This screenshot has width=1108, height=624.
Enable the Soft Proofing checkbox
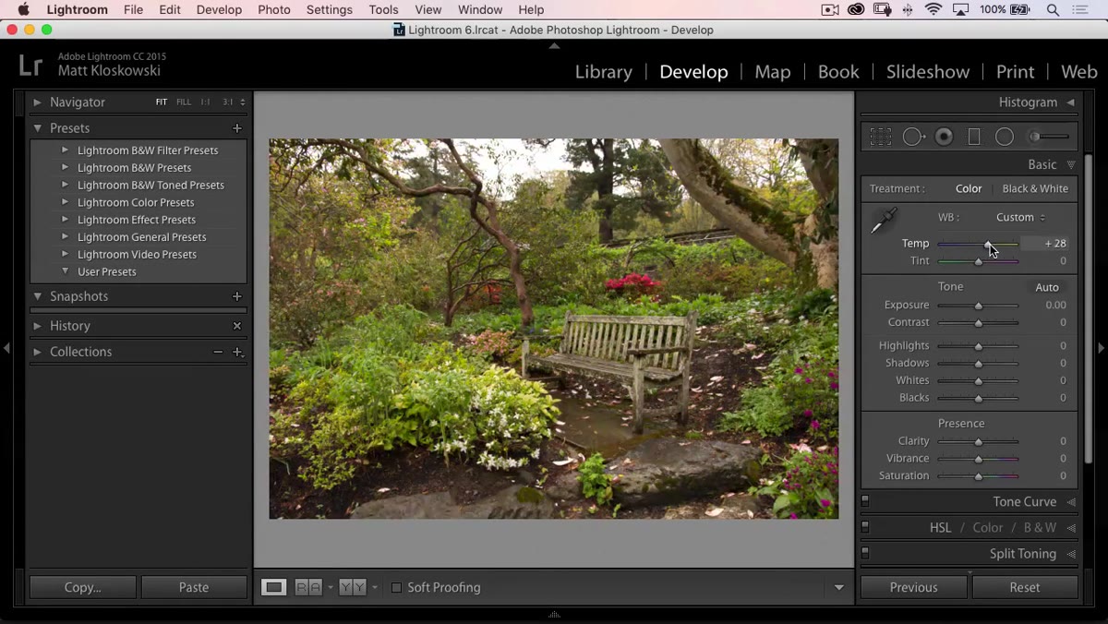click(396, 587)
